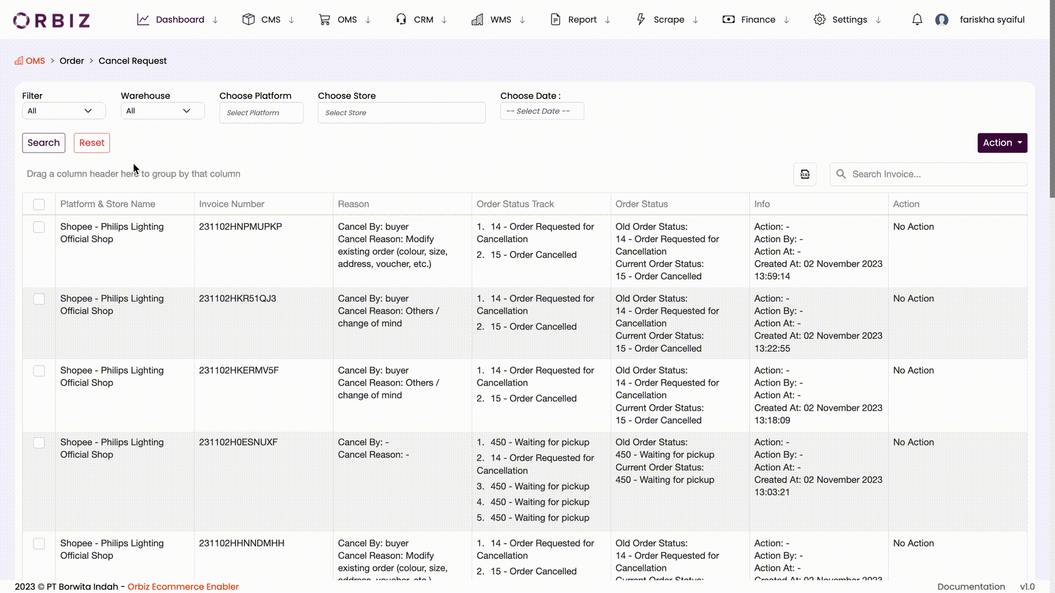Click the Reset button

point(92,143)
